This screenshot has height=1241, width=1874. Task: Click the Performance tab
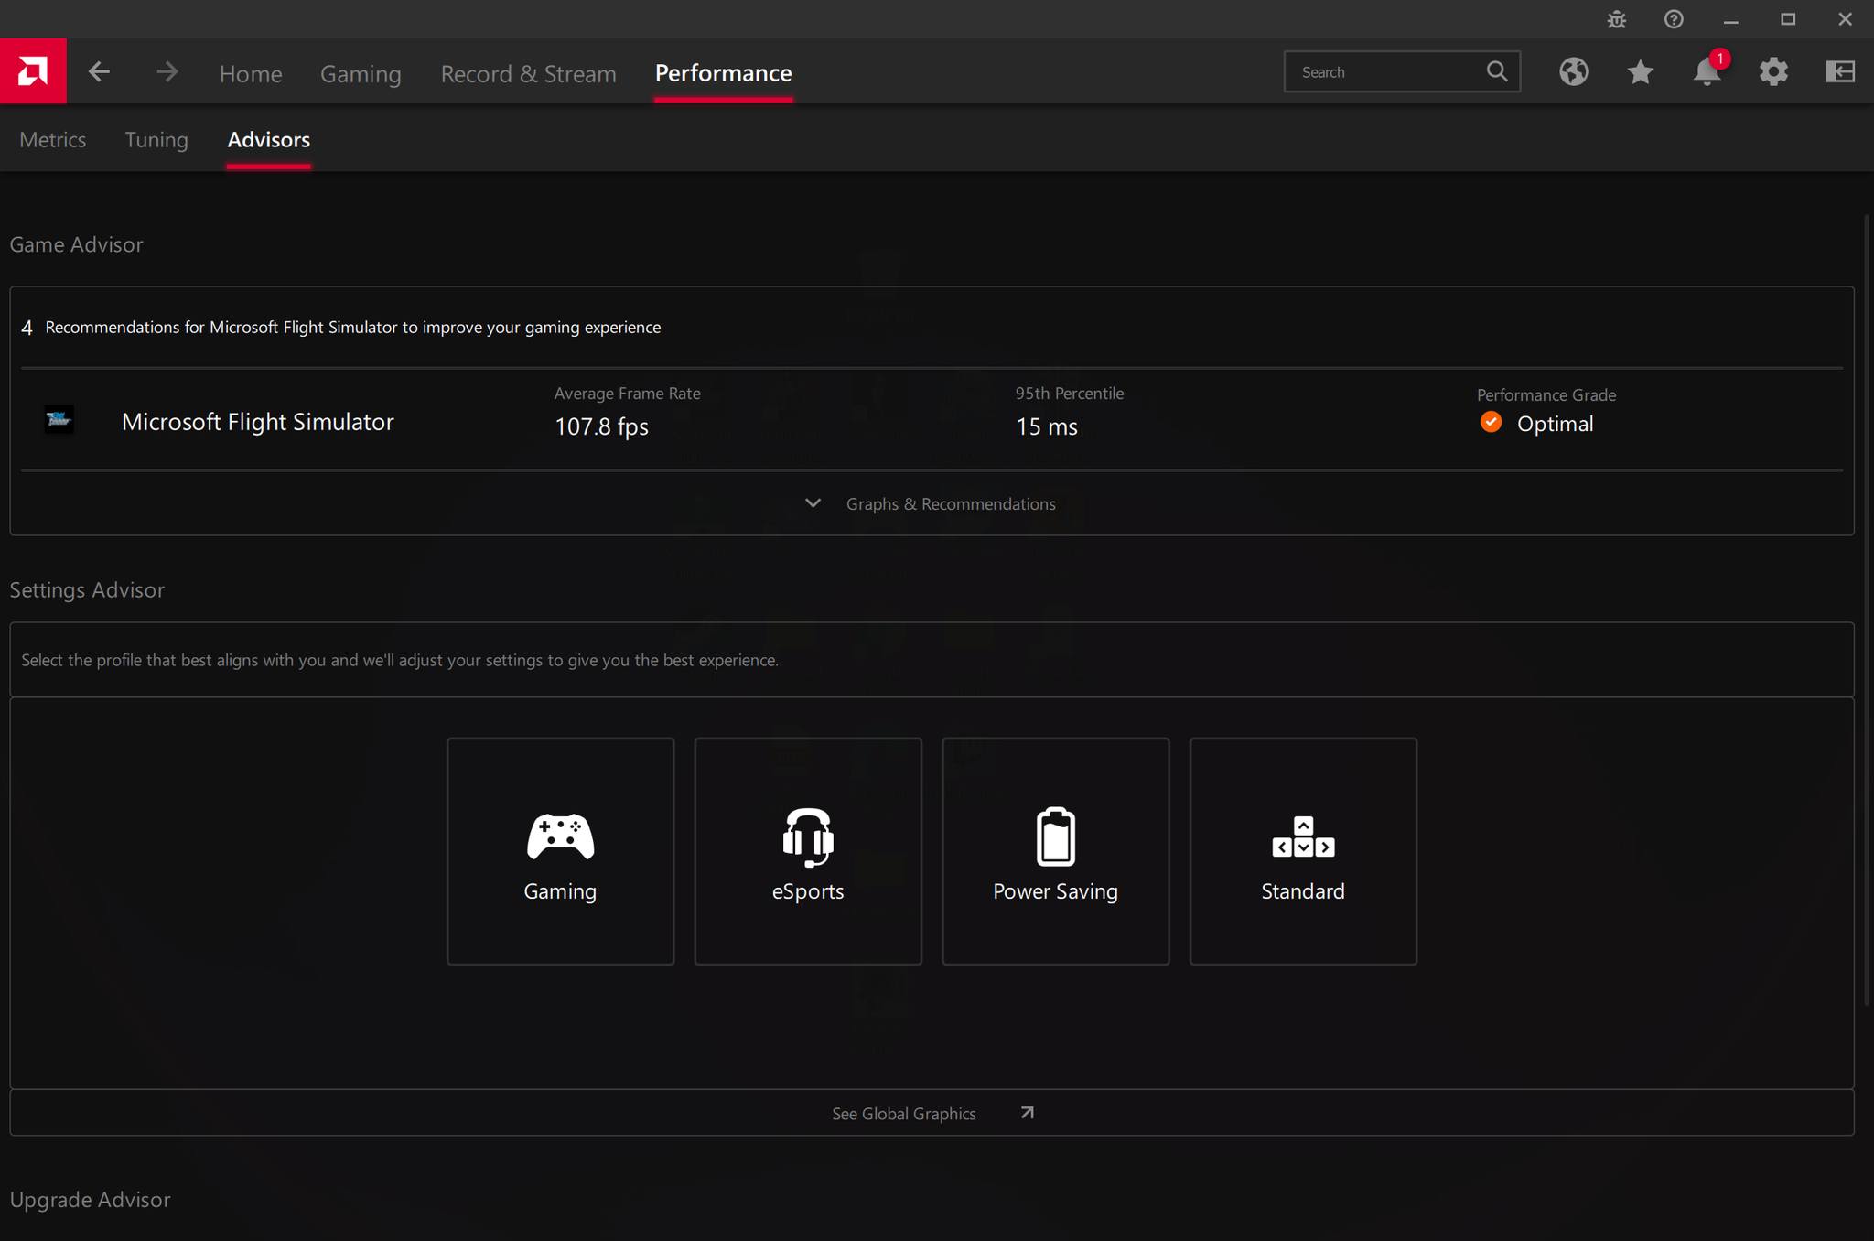click(x=723, y=73)
